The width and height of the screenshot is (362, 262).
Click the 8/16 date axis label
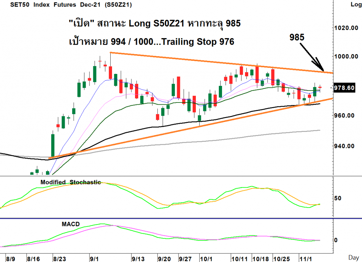pos(34,259)
